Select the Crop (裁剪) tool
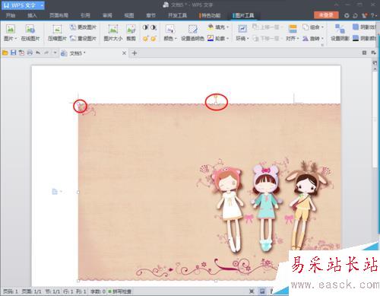 coord(131,33)
